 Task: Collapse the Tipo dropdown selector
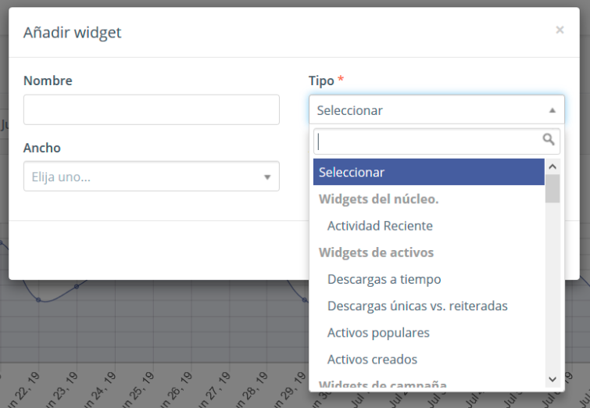436,110
